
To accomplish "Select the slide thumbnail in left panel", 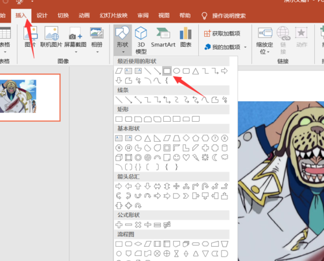I will tap(30, 98).
